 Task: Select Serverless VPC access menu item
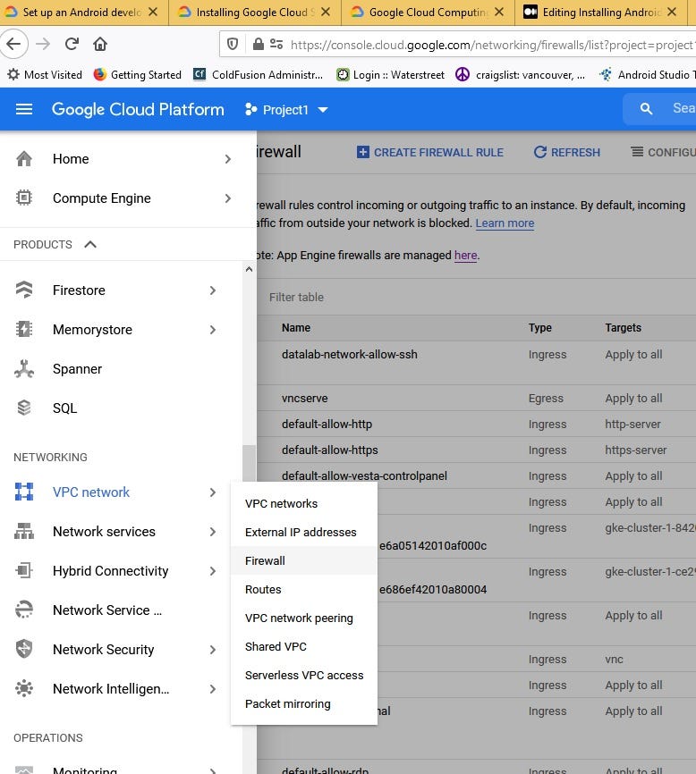304,676
